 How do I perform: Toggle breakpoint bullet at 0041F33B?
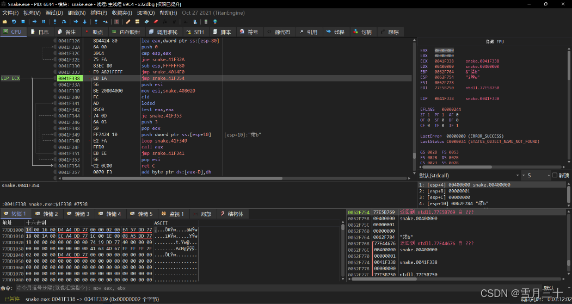pos(55,91)
